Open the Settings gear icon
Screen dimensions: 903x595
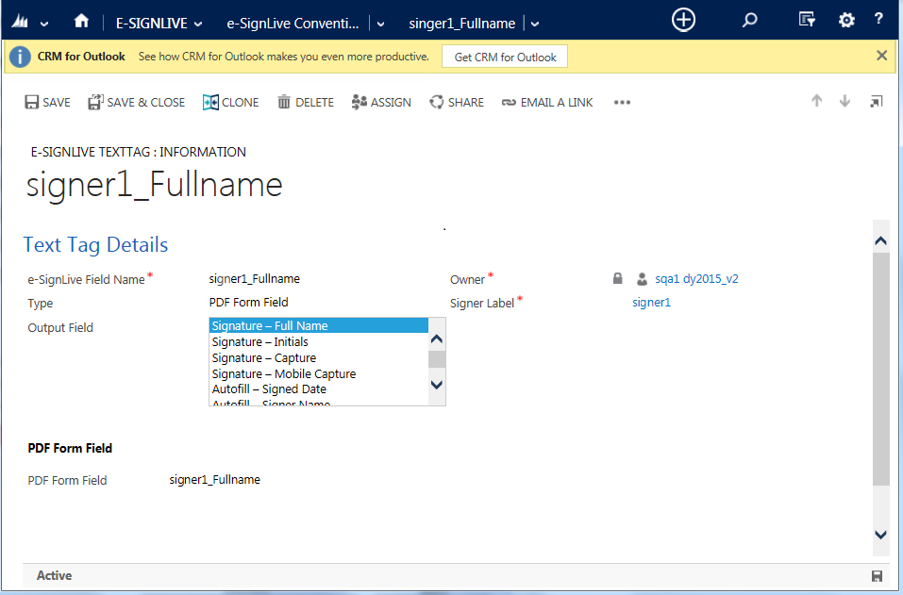point(846,21)
